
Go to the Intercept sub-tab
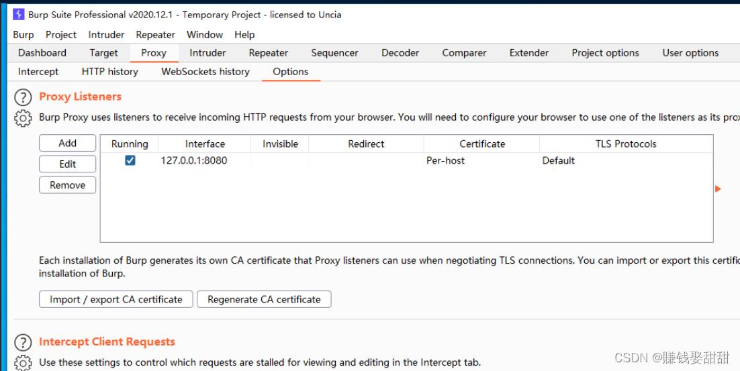click(x=38, y=72)
